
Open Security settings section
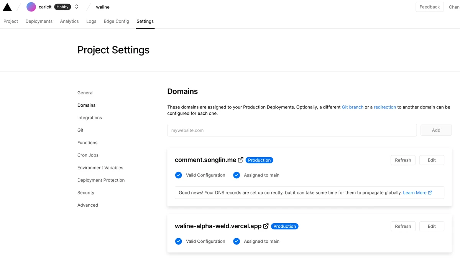coord(86,193)
